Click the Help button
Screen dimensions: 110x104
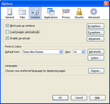(98, 98)
